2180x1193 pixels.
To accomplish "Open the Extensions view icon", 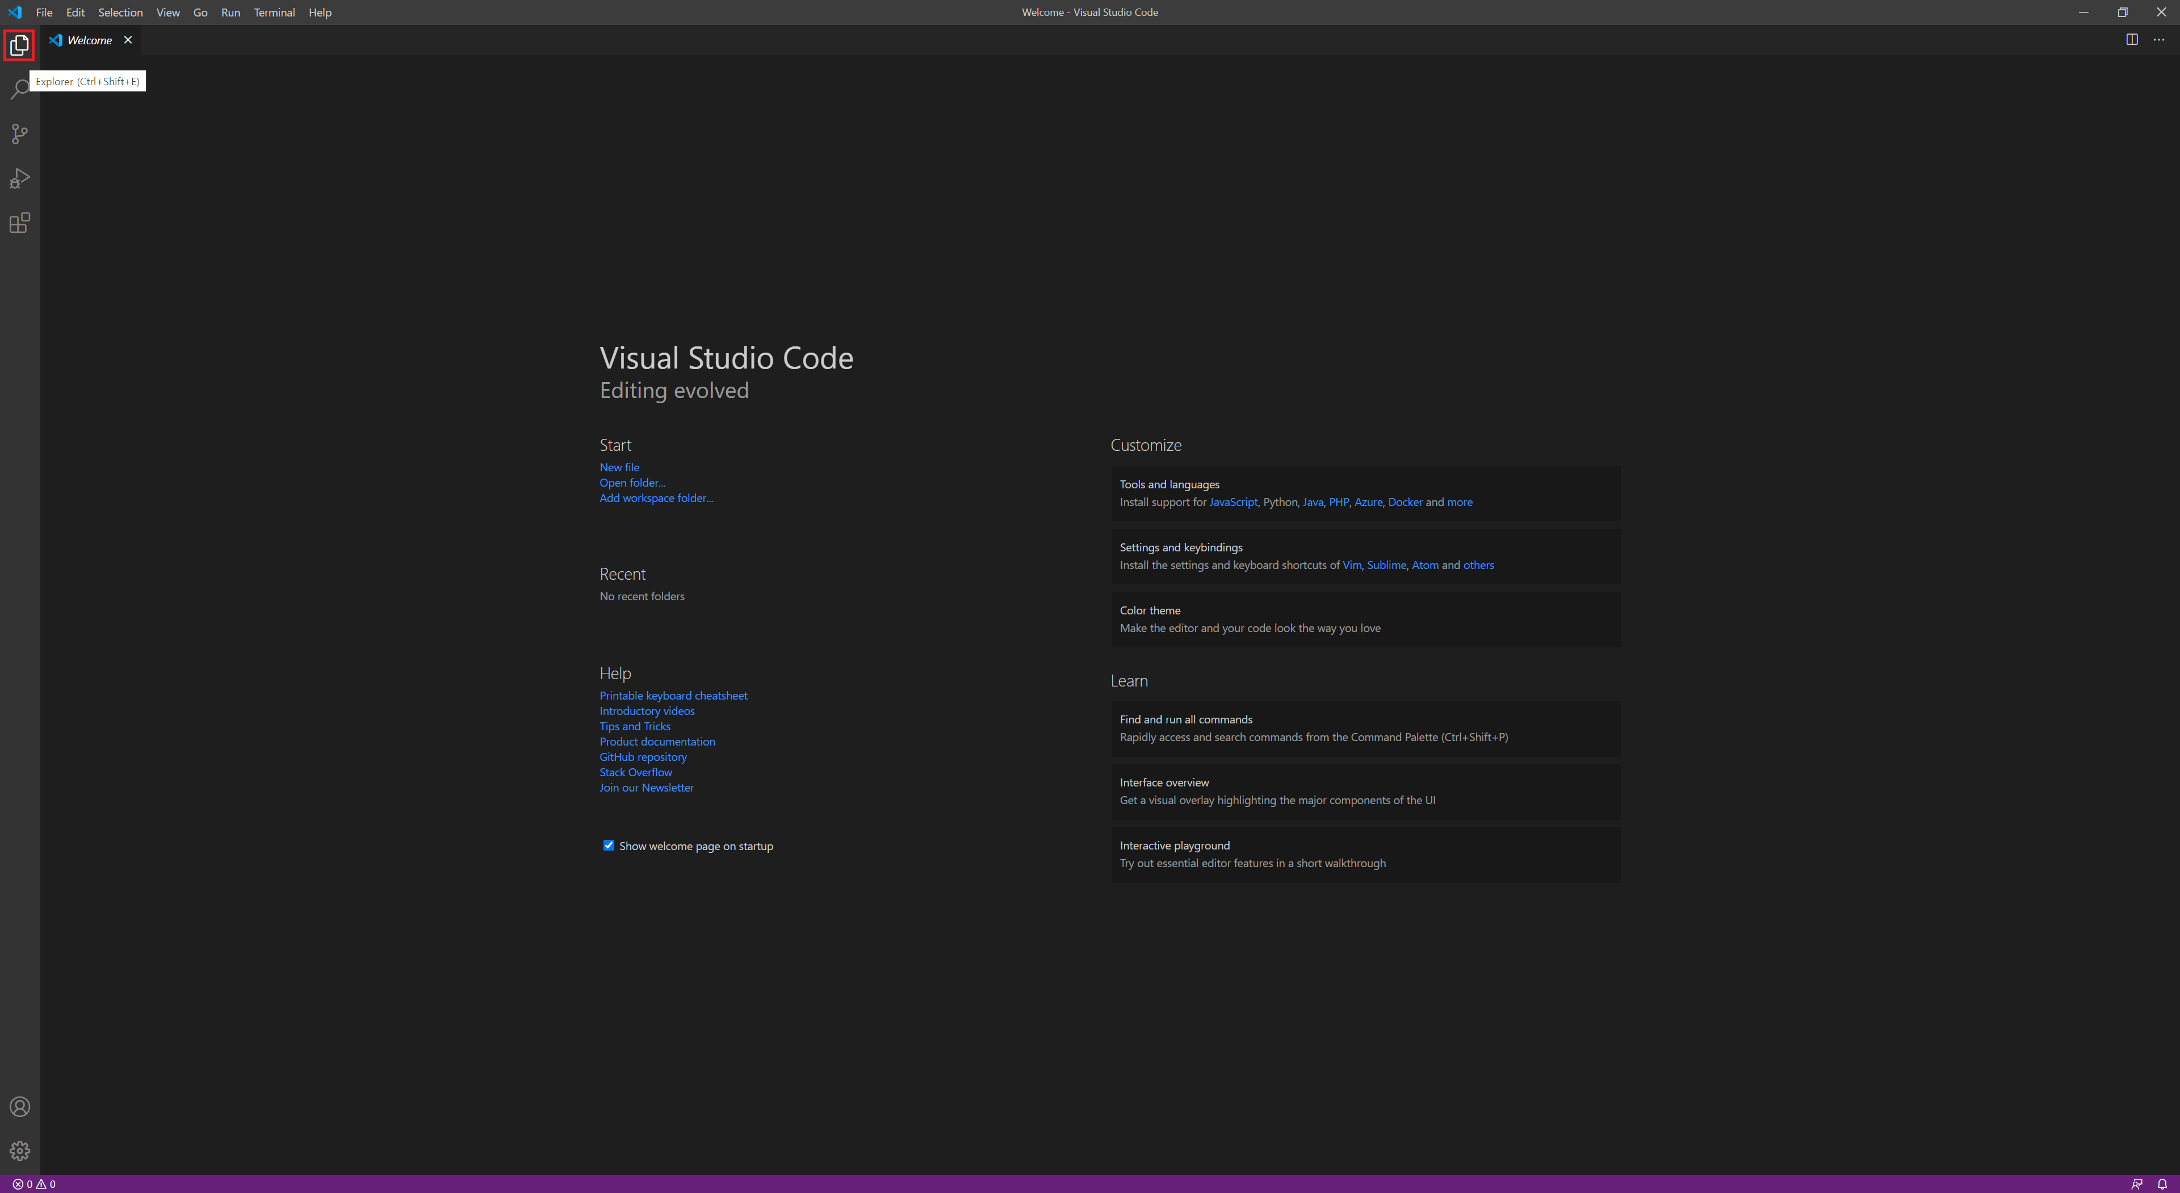I will (19, 223).
